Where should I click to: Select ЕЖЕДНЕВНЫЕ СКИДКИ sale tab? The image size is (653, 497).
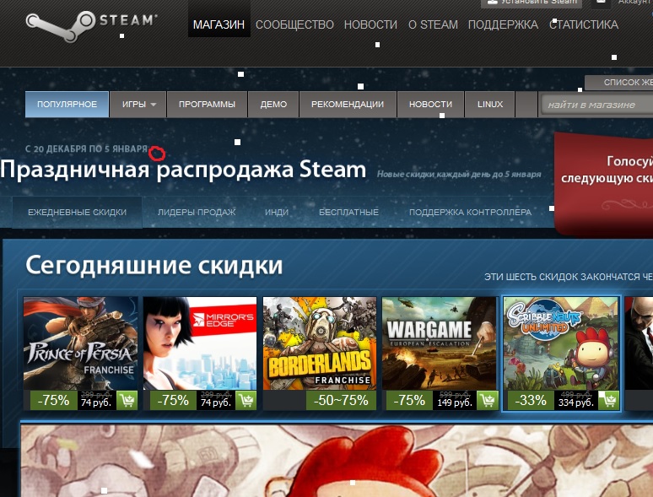pos(77,212)
